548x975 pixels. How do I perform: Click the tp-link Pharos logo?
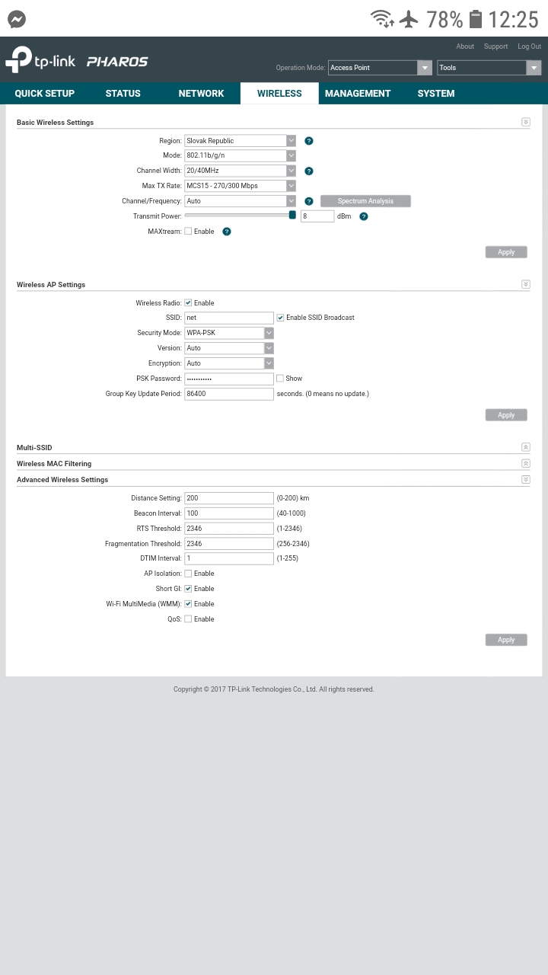coord(77,60)
